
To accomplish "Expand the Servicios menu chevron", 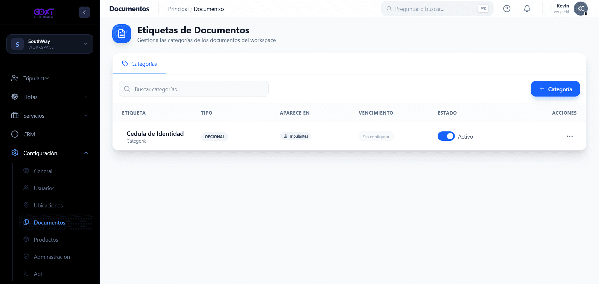I will pyautogui.click(x=86, y=116).
